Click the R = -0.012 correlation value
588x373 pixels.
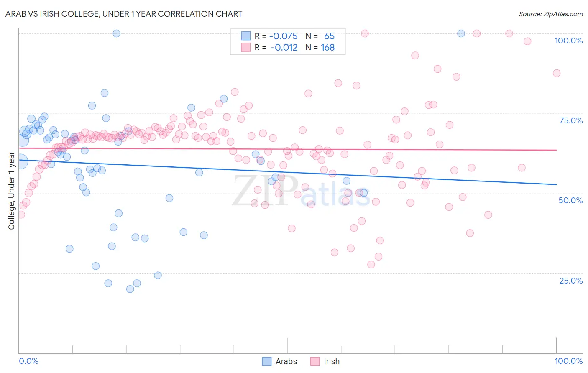[x=276, y=48]
